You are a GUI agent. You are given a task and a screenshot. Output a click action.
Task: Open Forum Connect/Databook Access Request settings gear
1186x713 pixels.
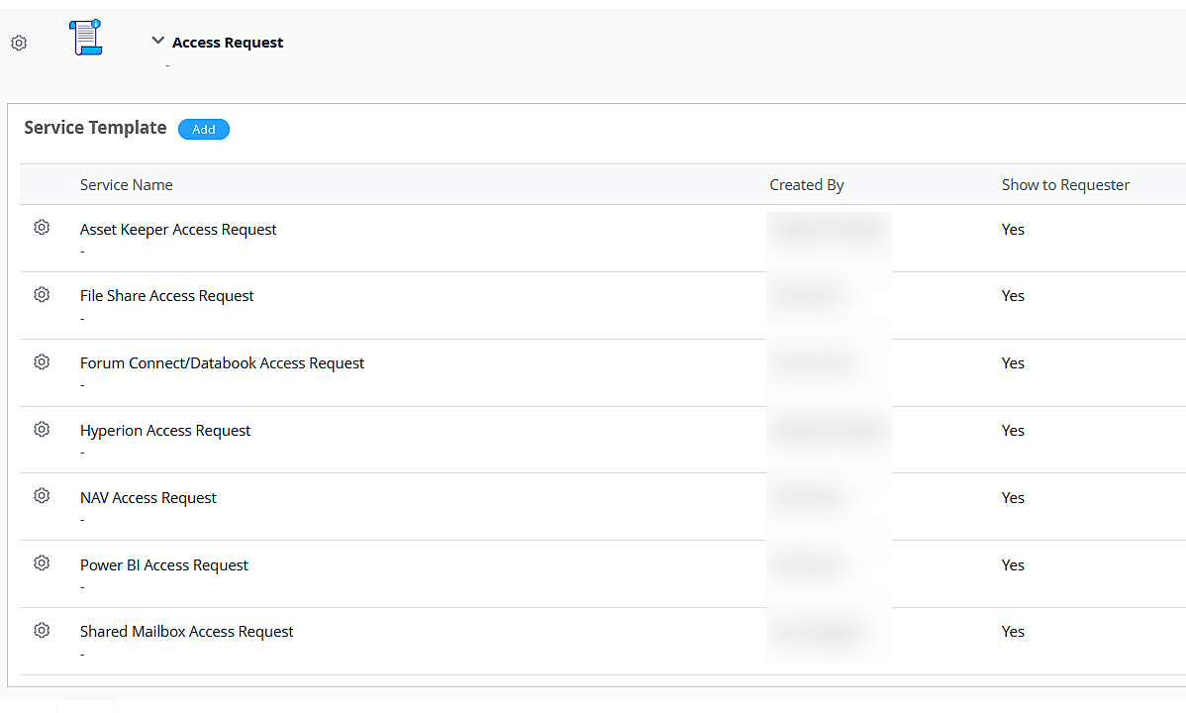(x=42, y=361)
